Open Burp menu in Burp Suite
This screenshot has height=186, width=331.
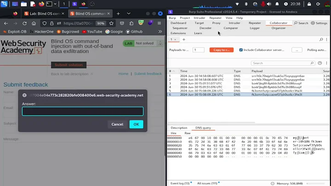(172, 18)
